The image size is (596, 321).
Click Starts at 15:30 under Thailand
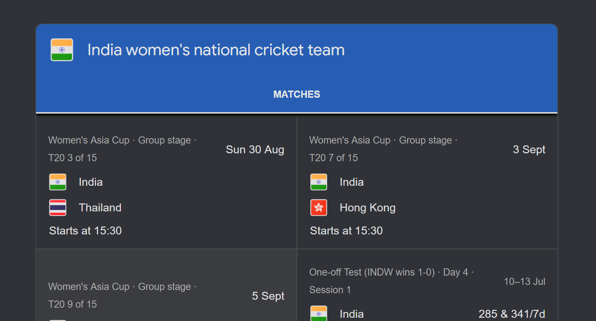(86, 231)
